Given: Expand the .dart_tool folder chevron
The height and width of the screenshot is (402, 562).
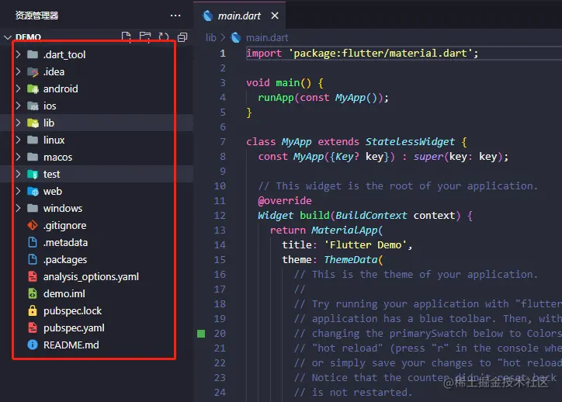Looking at the screenshot, I should pos(19,54).
